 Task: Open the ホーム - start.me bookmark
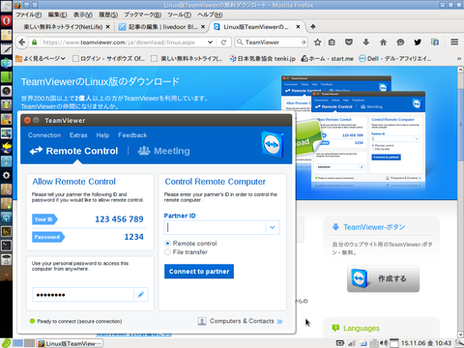pyautogui.click(x=327, y=58)
